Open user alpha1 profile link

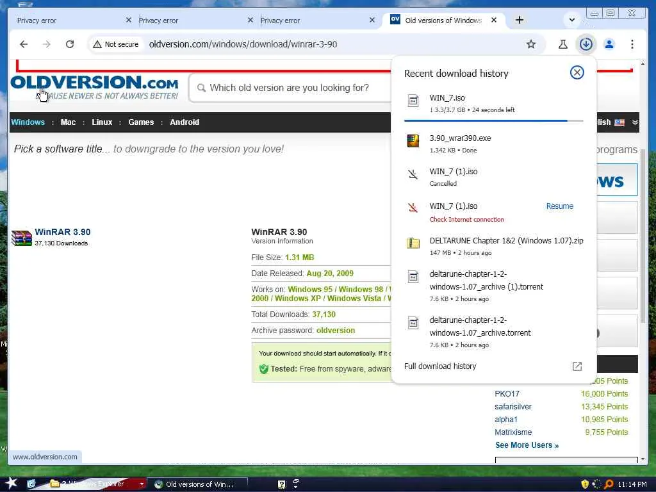click(x=506, y=420)
